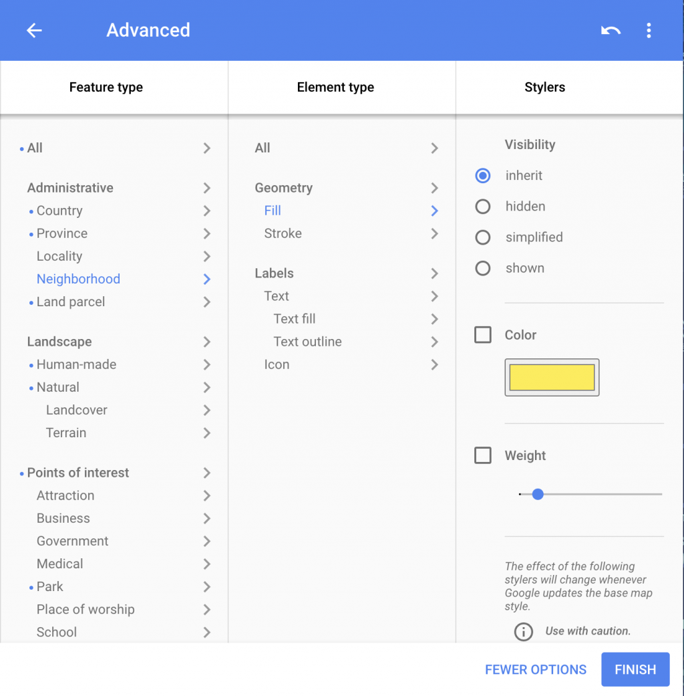Click the Weight slider handle

[538, 494]
